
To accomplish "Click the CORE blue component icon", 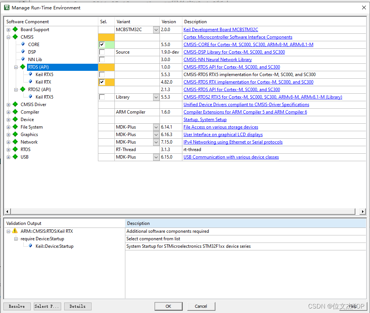I will 23,44.
